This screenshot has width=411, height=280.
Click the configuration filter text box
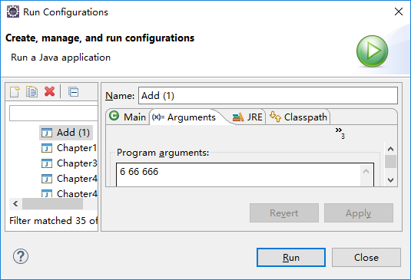point(54,114)
